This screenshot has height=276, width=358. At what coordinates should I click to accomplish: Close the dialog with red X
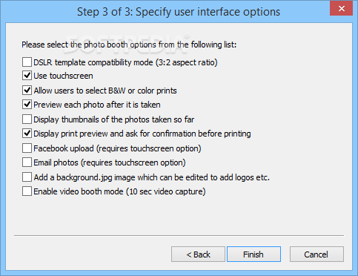342,8
